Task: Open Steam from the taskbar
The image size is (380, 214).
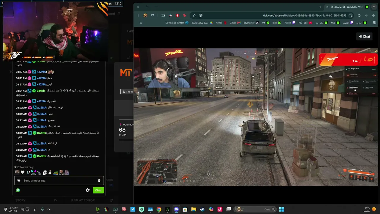Action: point(202,209)
